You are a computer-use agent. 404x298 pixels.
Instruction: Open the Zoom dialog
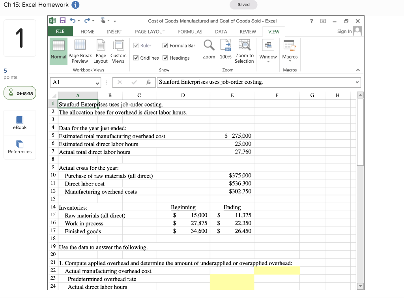coord(209,51)
